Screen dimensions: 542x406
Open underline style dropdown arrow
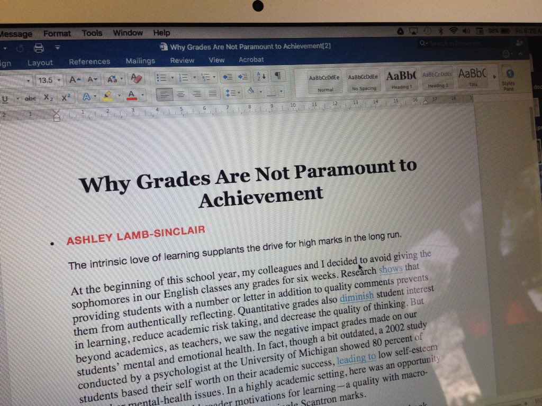17,99
